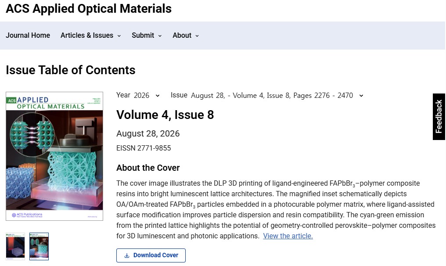
Task: Expand the Articles & Issues menu
Action: 91,36
